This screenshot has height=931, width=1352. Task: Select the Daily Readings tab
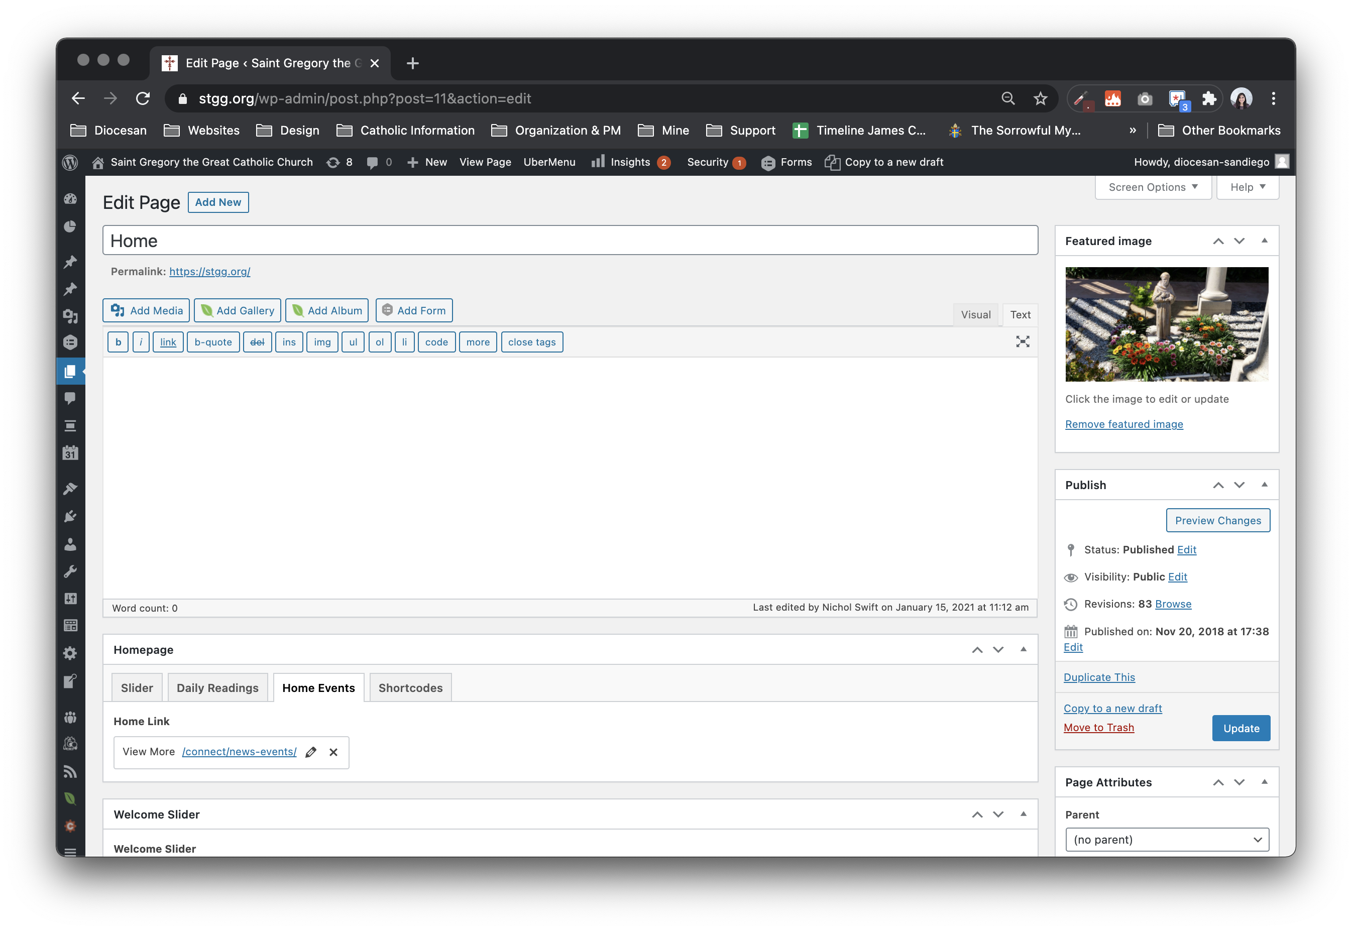217,688
